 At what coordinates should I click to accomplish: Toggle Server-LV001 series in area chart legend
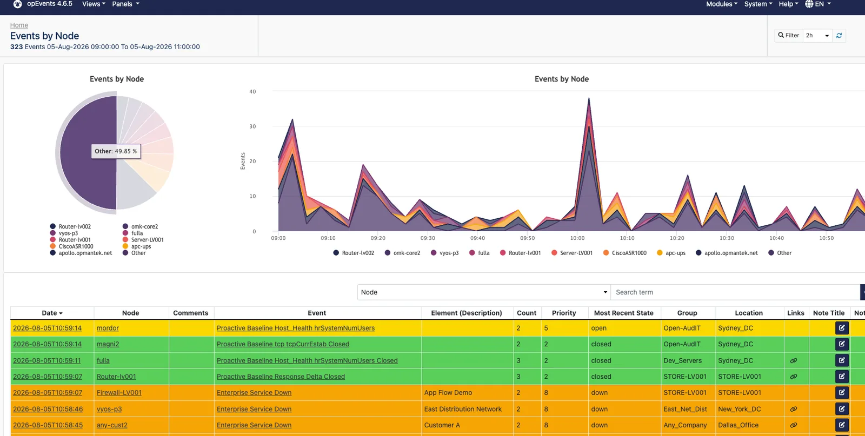(x=572, y=253)
